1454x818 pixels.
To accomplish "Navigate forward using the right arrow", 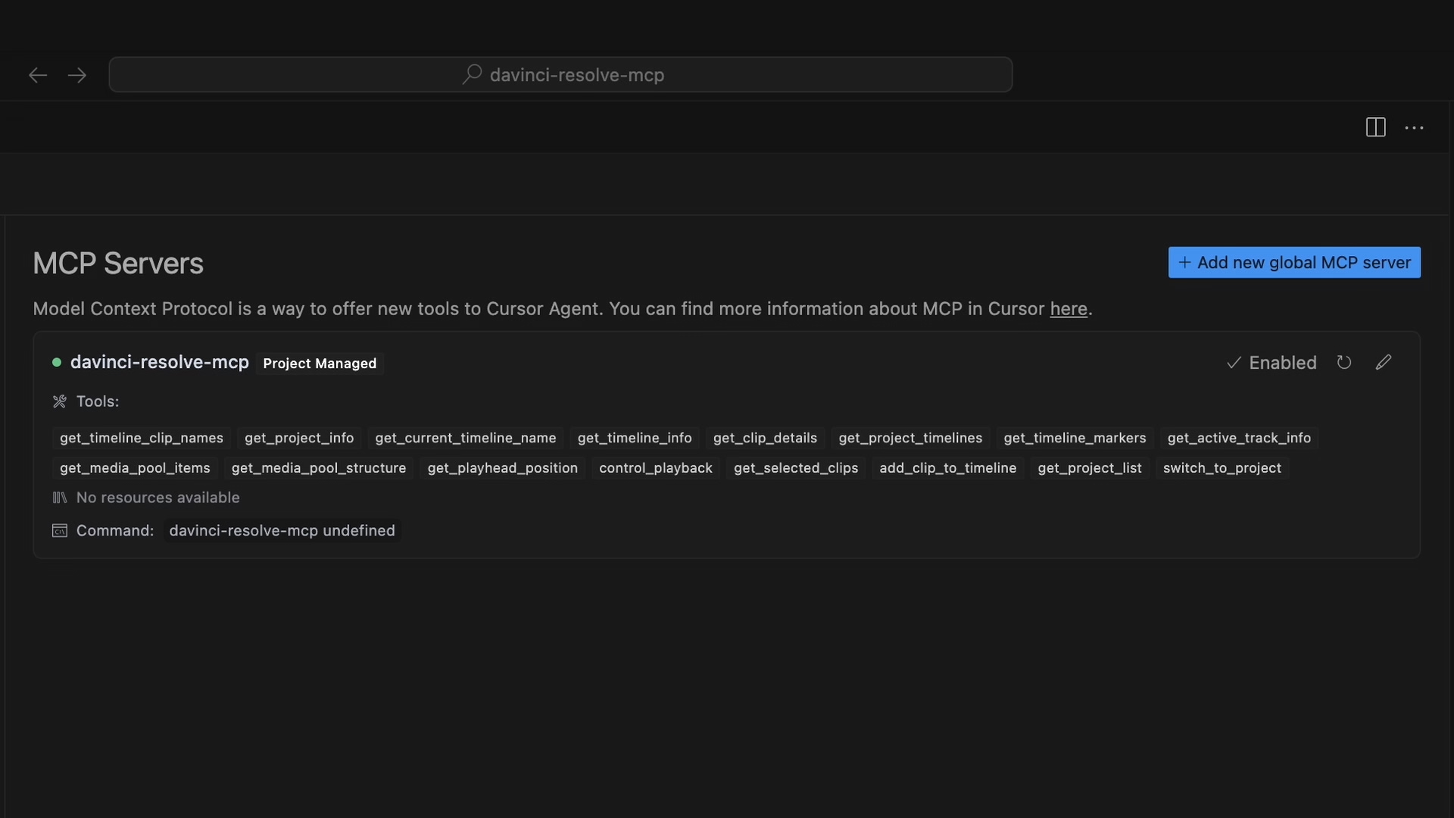I will tap(76, 74).
